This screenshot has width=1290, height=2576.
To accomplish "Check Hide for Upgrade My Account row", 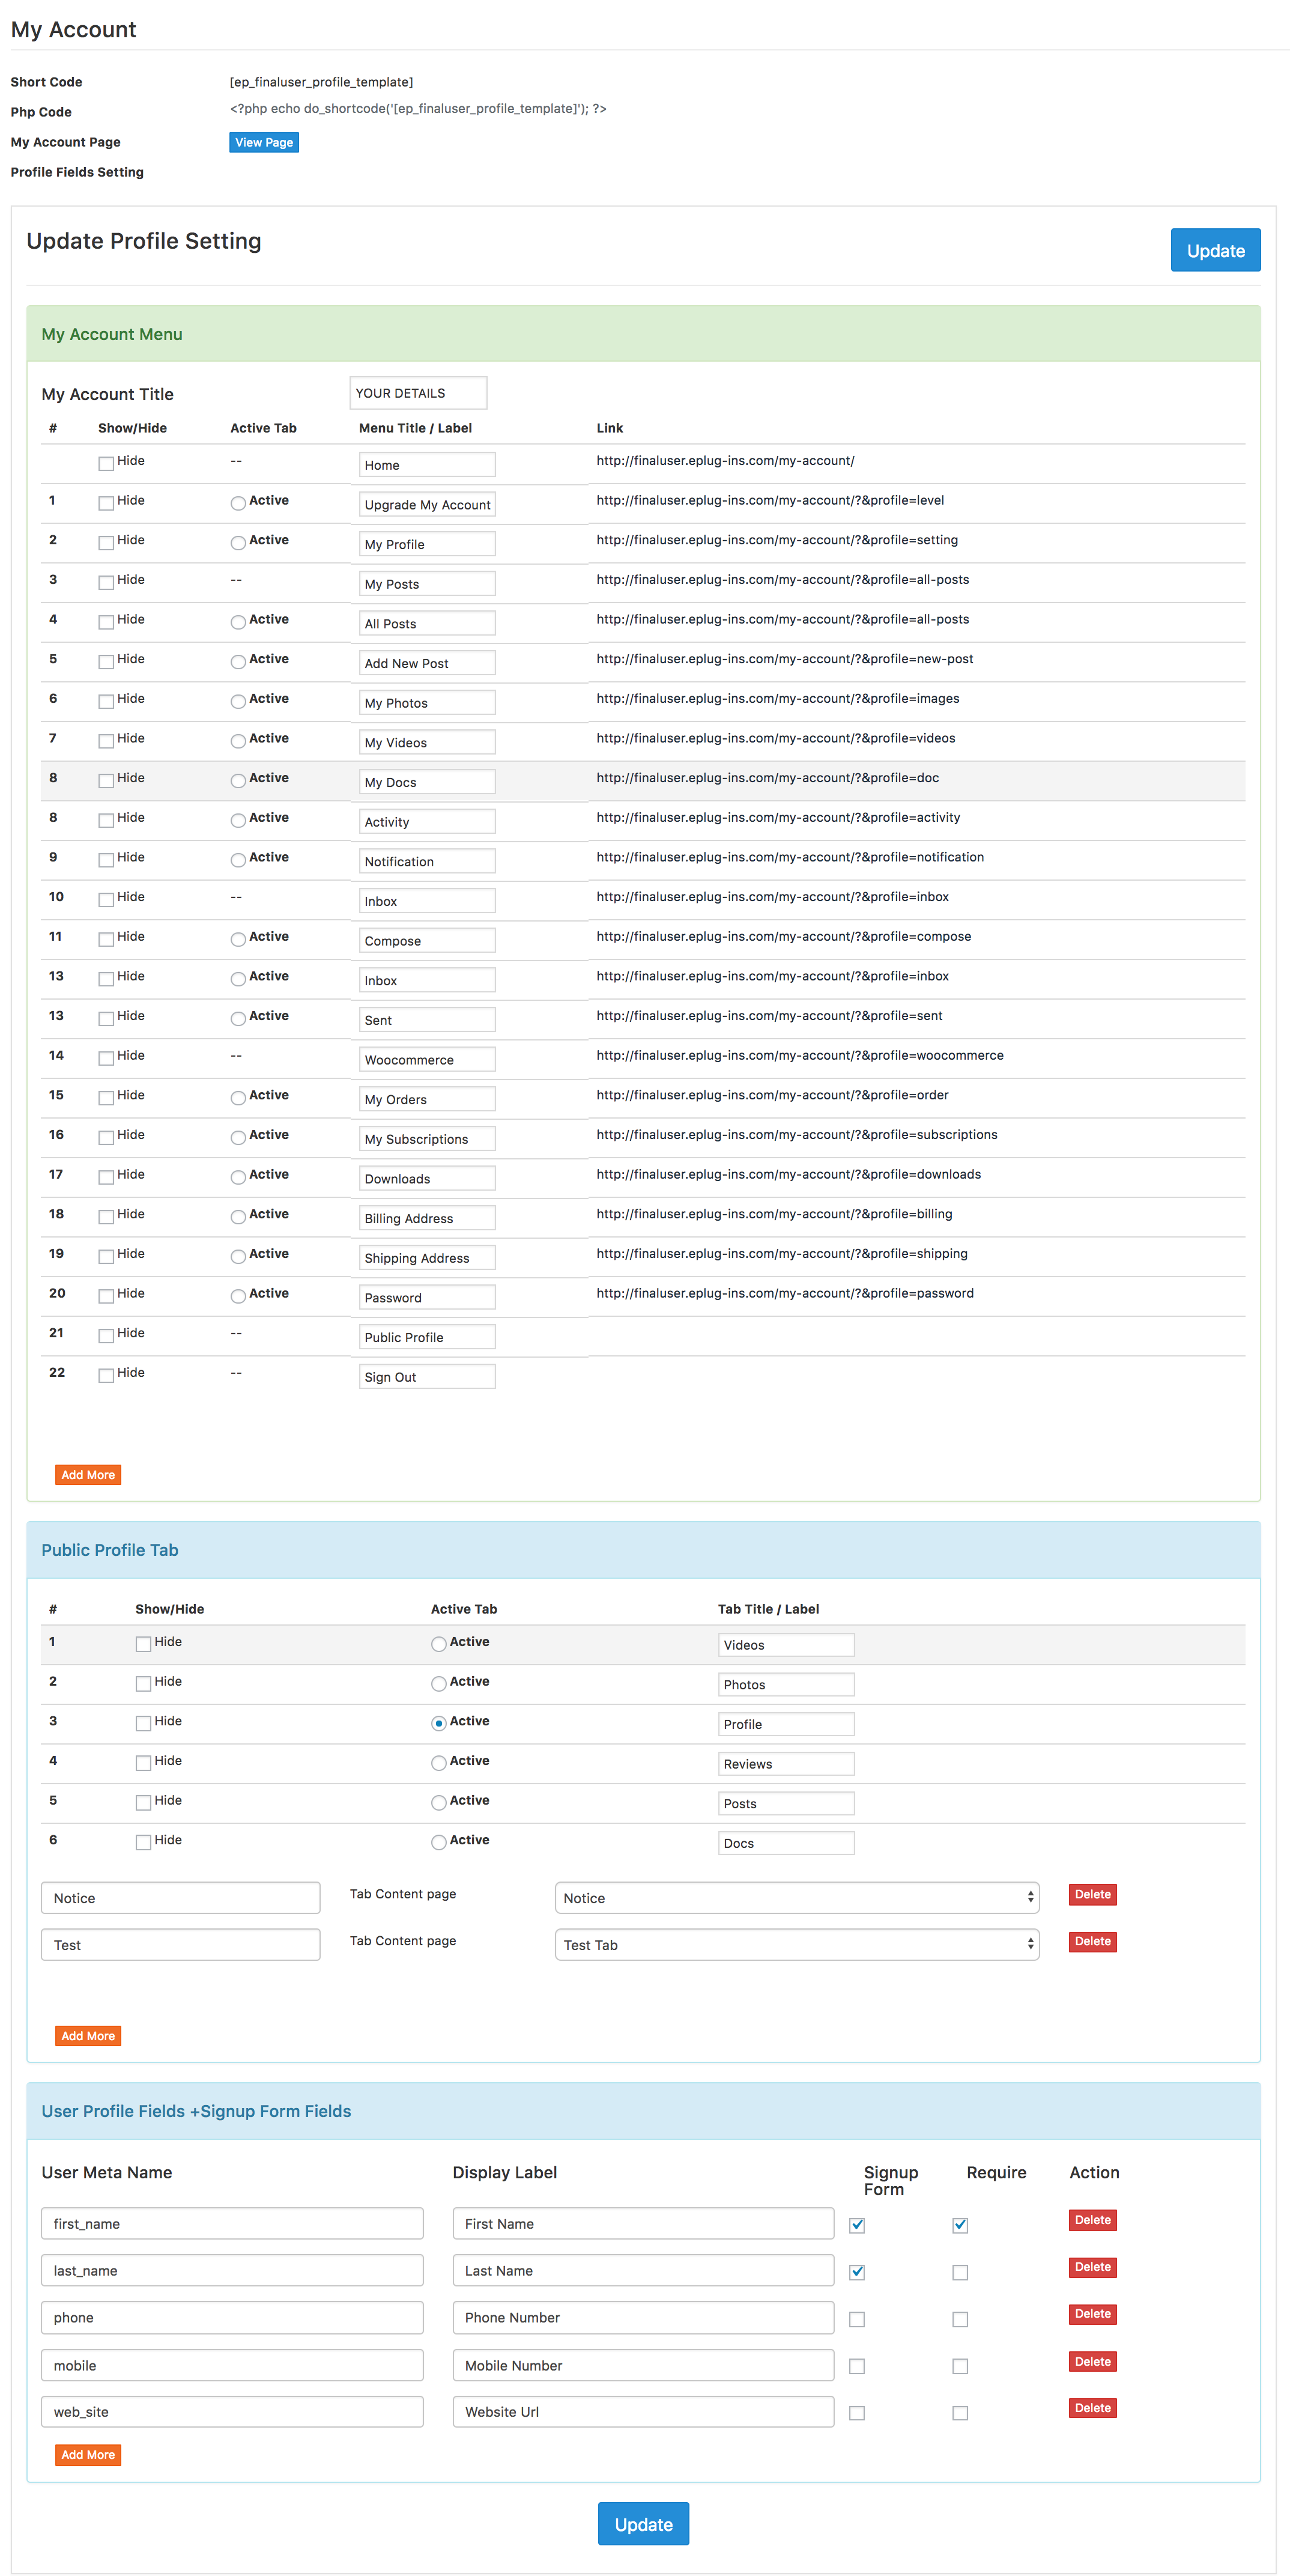I will (106, 503).
